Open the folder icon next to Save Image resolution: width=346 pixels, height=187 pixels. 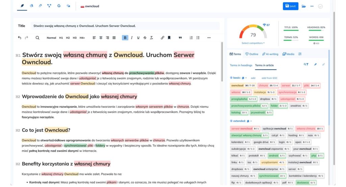[x=304, y=6]
